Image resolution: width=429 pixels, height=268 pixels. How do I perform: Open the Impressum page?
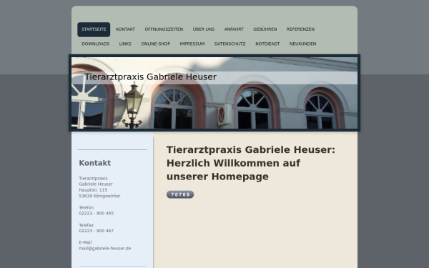tap(192, 44)
